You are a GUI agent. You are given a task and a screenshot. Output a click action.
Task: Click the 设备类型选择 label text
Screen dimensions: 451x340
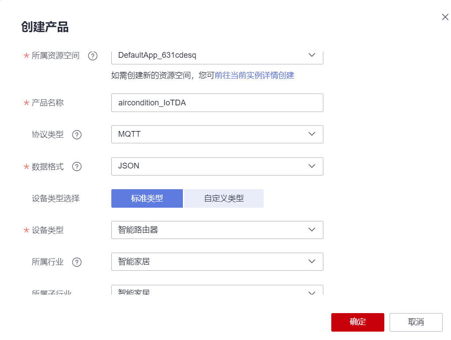coord(56,198)
